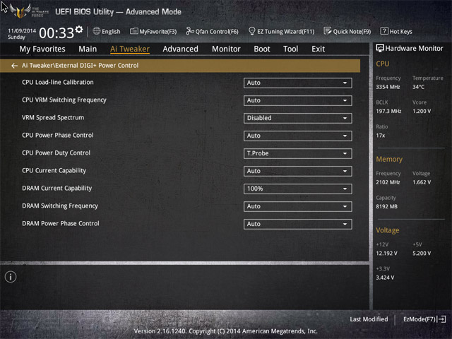Click the EZ Tuning Wizard bulb icon

tap(251, 31)
